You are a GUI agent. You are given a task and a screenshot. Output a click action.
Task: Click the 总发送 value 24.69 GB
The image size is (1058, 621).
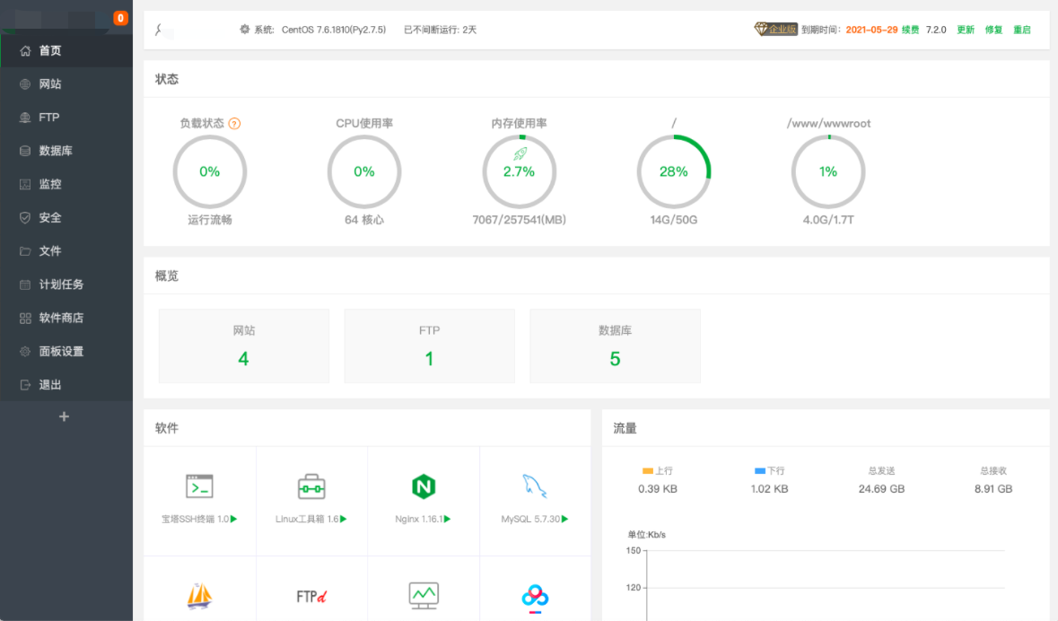pyautogui.click(x=881, y=489)
